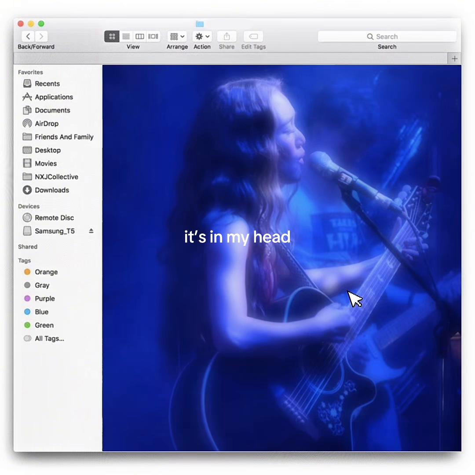The height and width of the screenshot is (475, 475).
Task: Switch to list view
Action: pyautogui.click(x=126, y=37)
